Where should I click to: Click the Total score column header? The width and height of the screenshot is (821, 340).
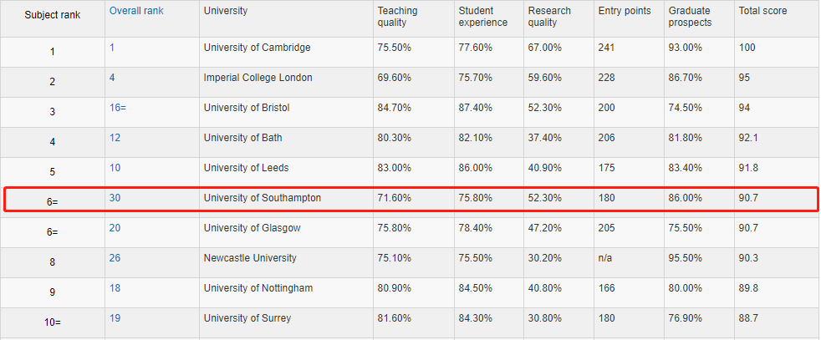tap(762, 11)
